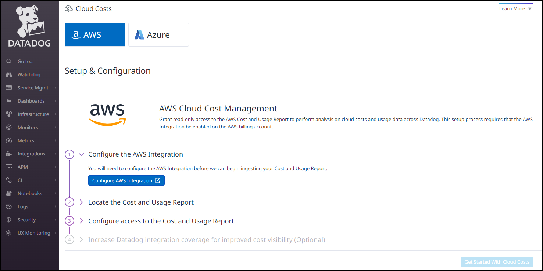Click the Dashboards chart icon
This screenshot has height=271, width=543.
click(9, 101)
